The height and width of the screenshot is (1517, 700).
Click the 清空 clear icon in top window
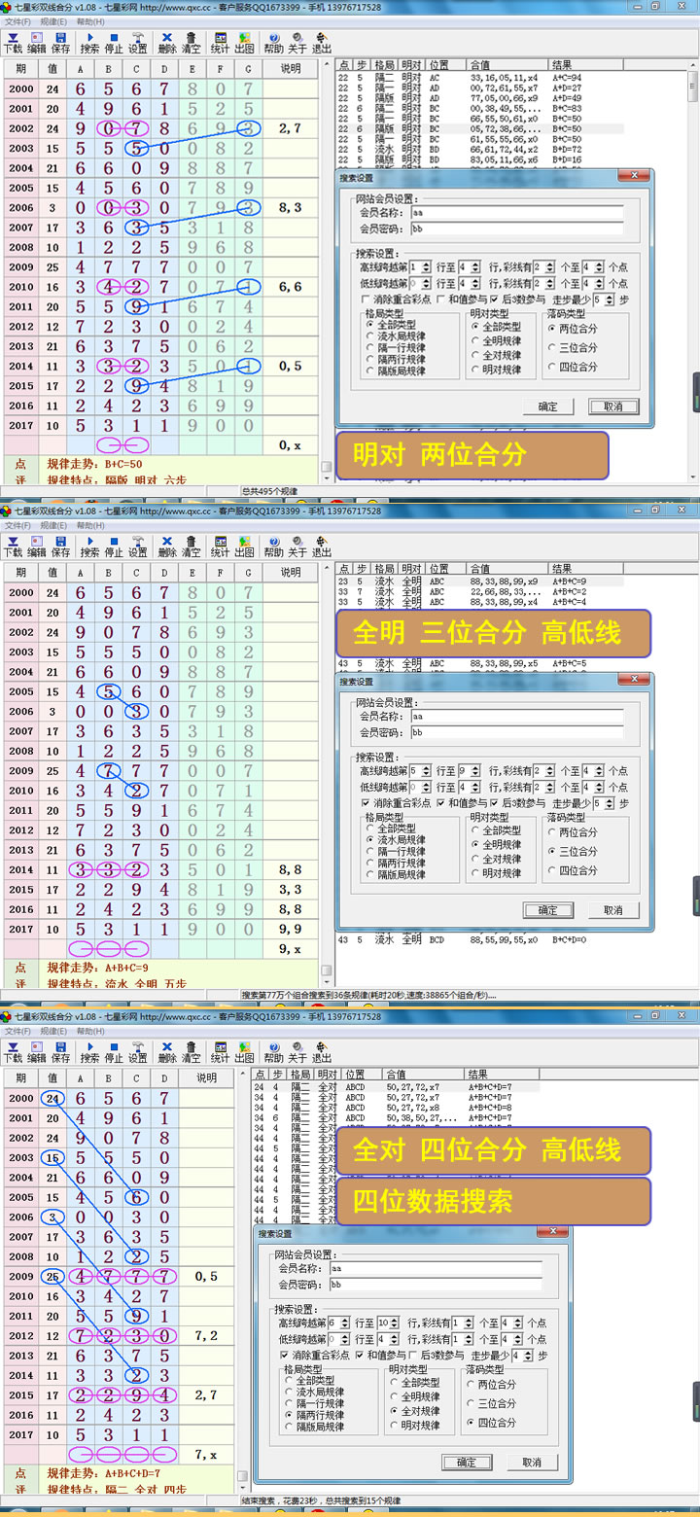(x=192, y=42)
